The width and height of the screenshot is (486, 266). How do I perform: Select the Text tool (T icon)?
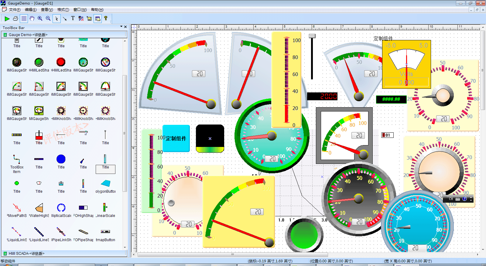73,18
